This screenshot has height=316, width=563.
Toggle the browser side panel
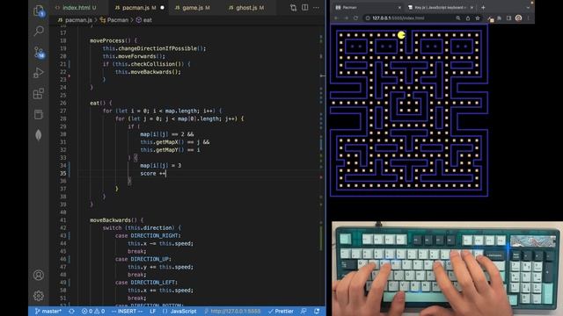tap(508, 18)
